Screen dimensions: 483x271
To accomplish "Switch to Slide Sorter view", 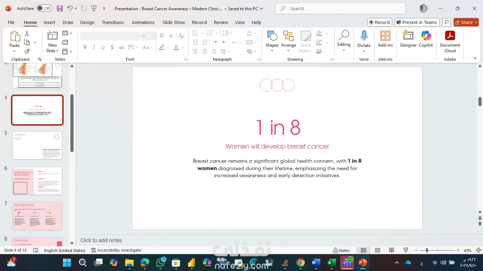I will 378,250.
